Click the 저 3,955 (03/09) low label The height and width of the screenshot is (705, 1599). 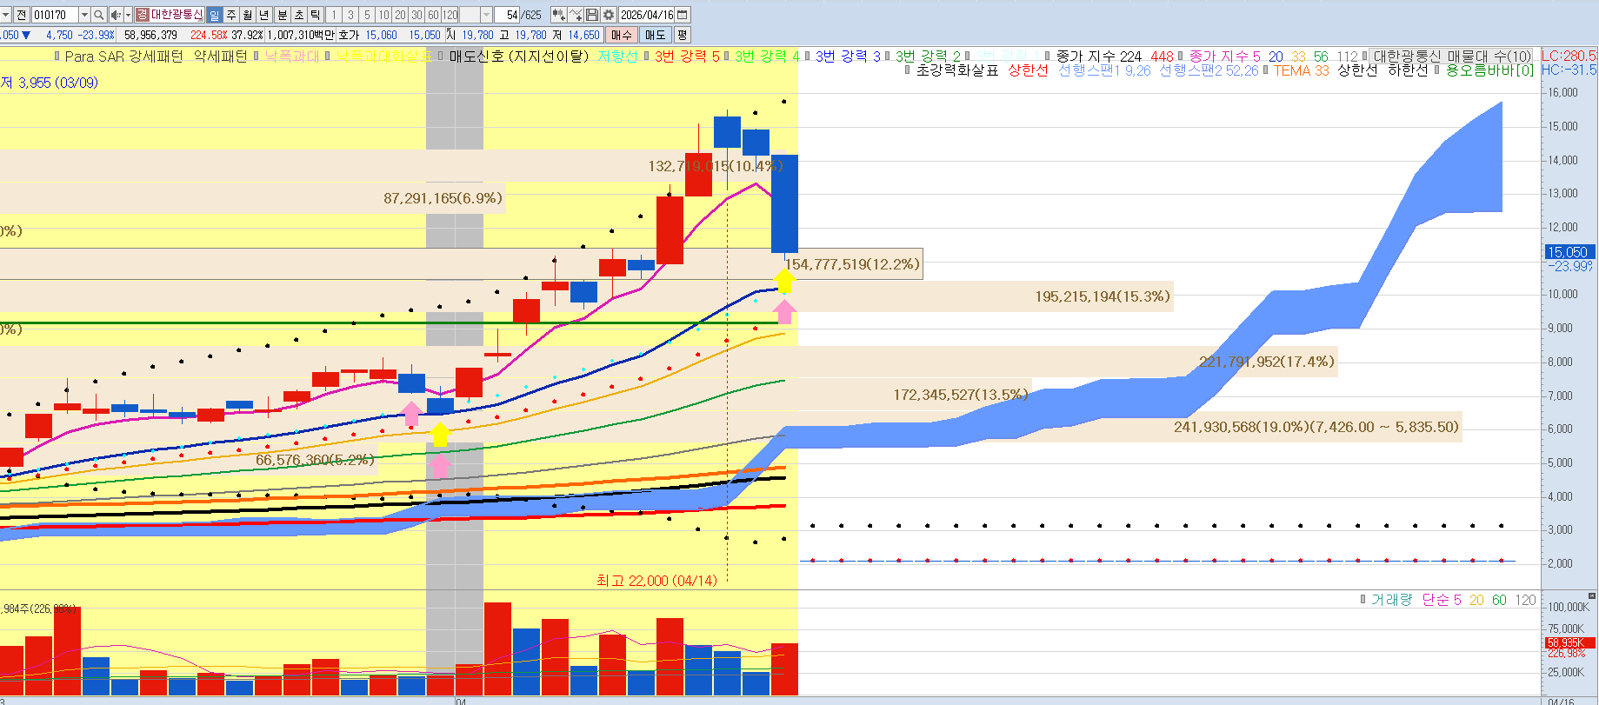click(50, 83)
